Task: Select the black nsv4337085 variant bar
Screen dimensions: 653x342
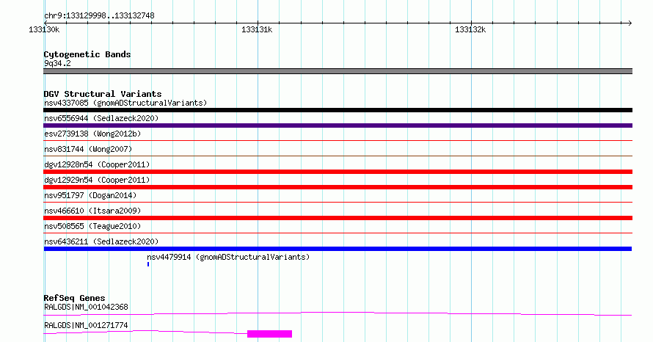Action: (338, 110)
